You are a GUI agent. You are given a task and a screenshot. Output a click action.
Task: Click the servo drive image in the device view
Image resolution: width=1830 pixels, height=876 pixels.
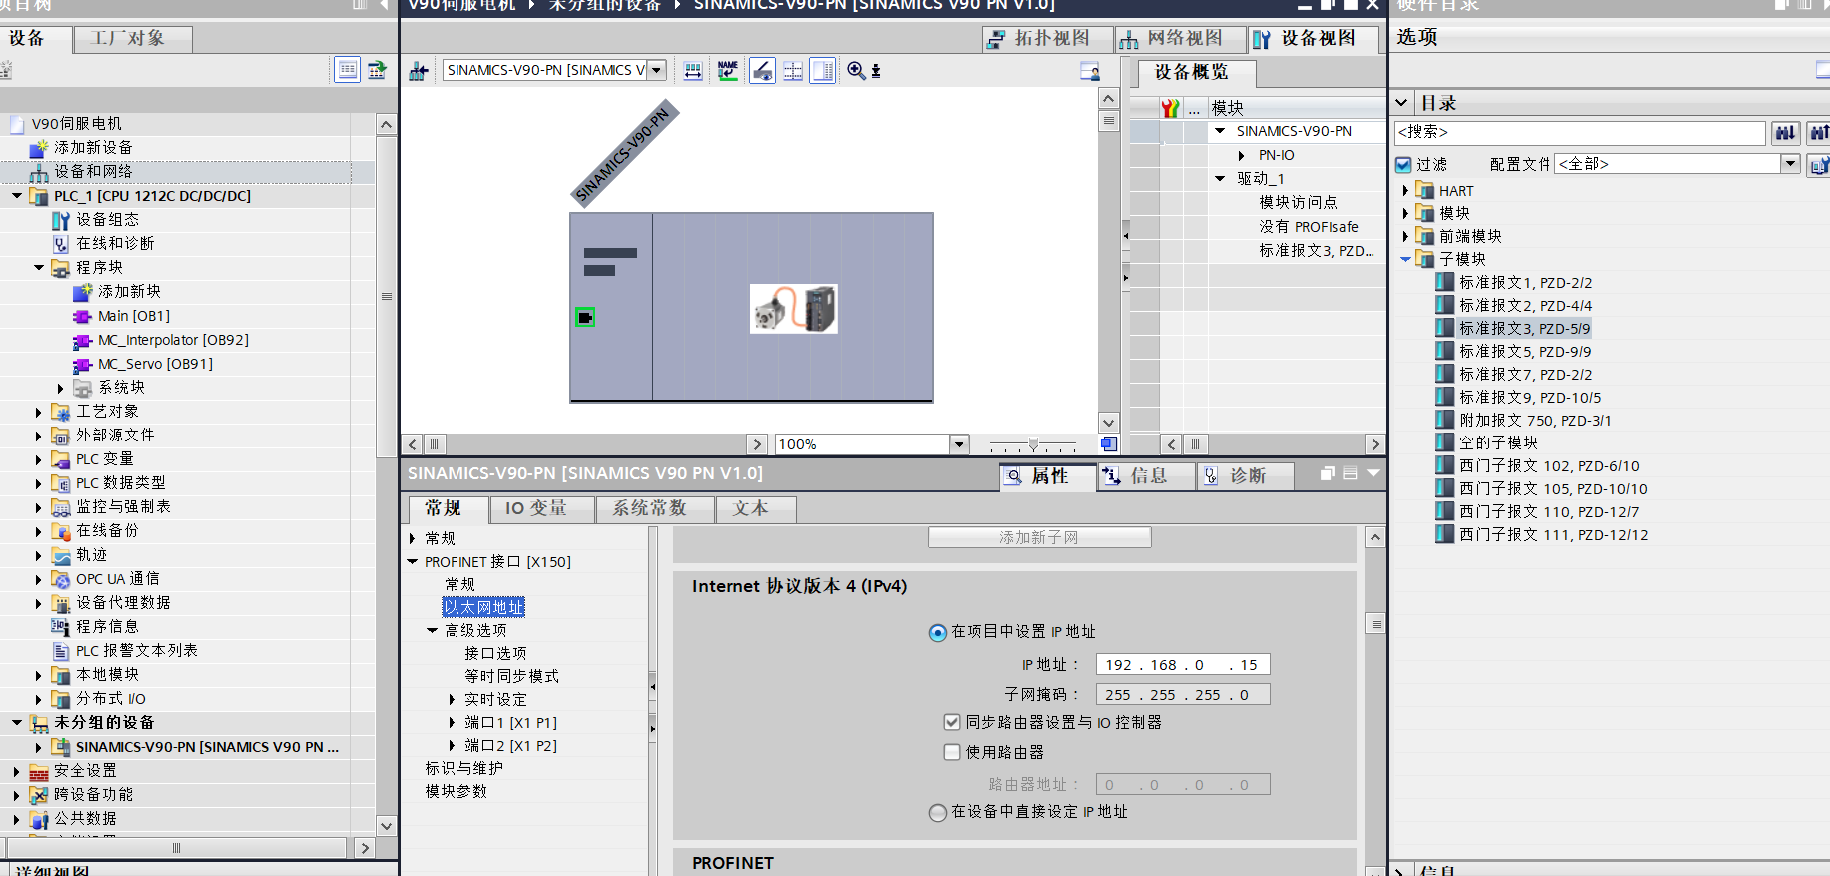click(794, 309)
